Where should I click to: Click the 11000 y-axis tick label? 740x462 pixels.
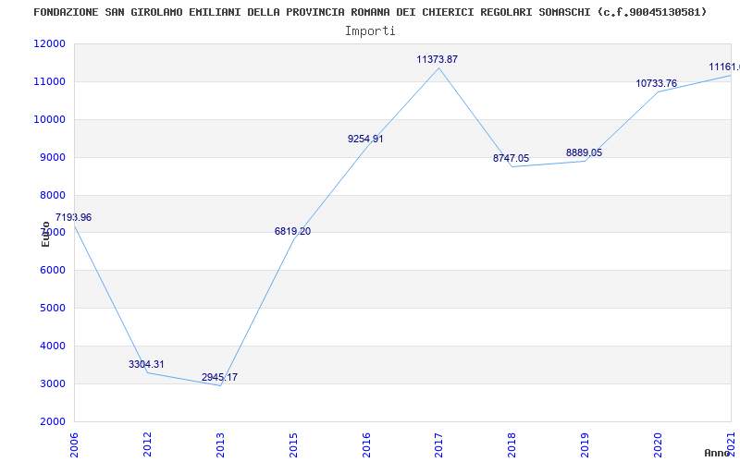tap(49, 81)
